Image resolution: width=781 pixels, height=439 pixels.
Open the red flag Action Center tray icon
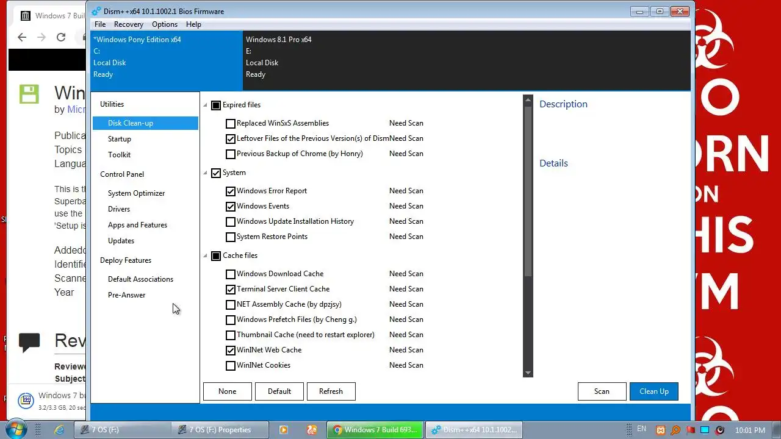[x=690, y=430]
